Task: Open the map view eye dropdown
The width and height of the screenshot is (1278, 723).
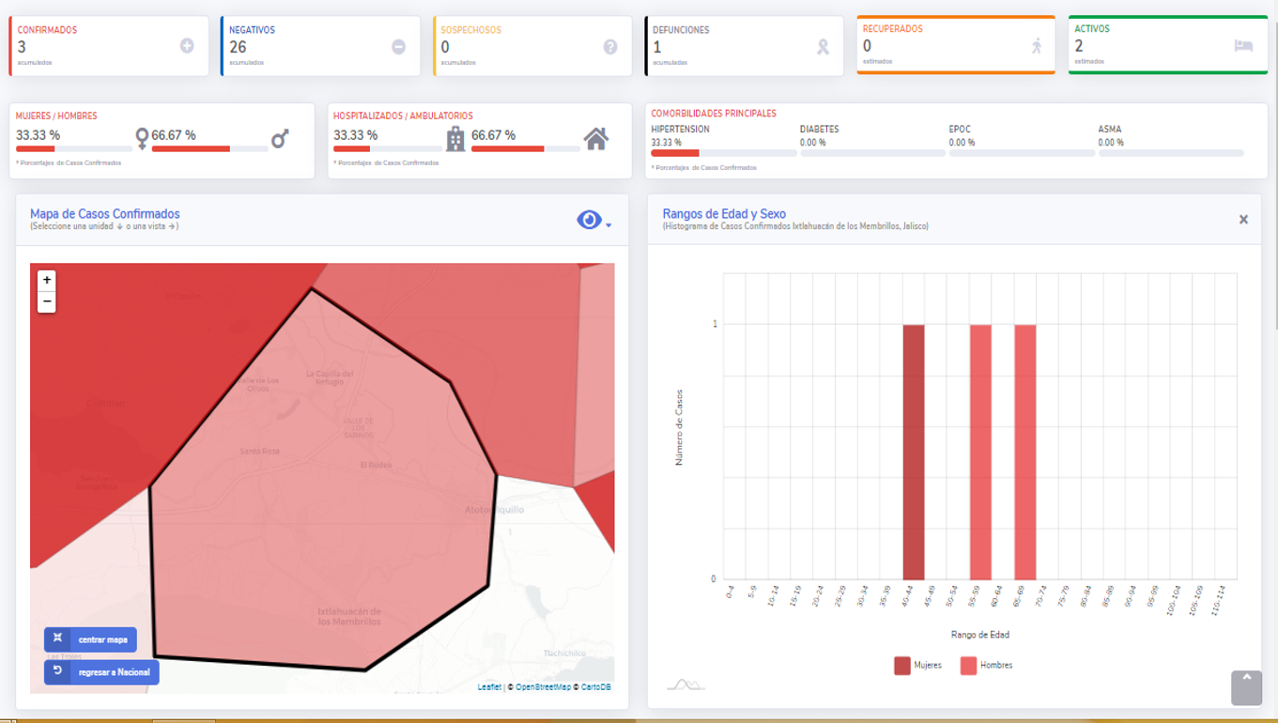Action: [593, 220]
